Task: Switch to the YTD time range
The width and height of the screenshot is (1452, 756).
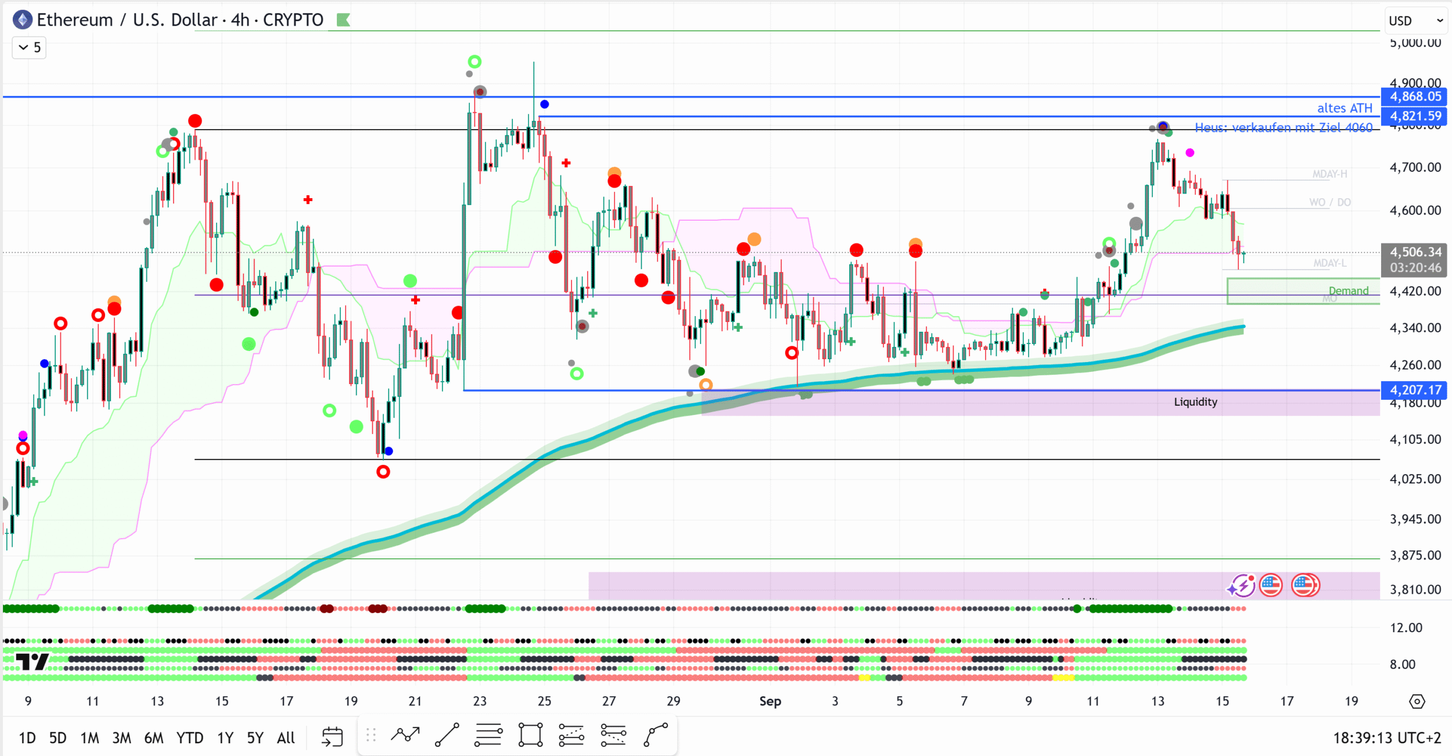Action: point(189,738)
